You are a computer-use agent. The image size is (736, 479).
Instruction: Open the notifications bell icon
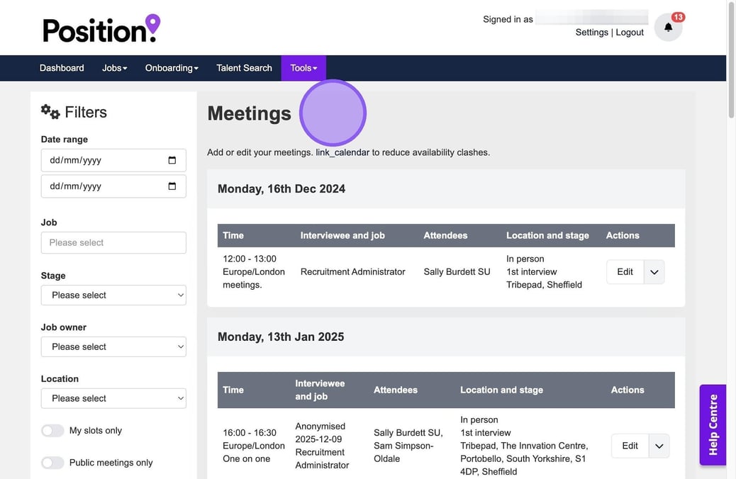[668, 28]
